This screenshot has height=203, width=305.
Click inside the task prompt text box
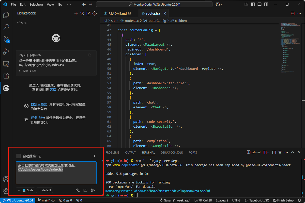(56, 173)
